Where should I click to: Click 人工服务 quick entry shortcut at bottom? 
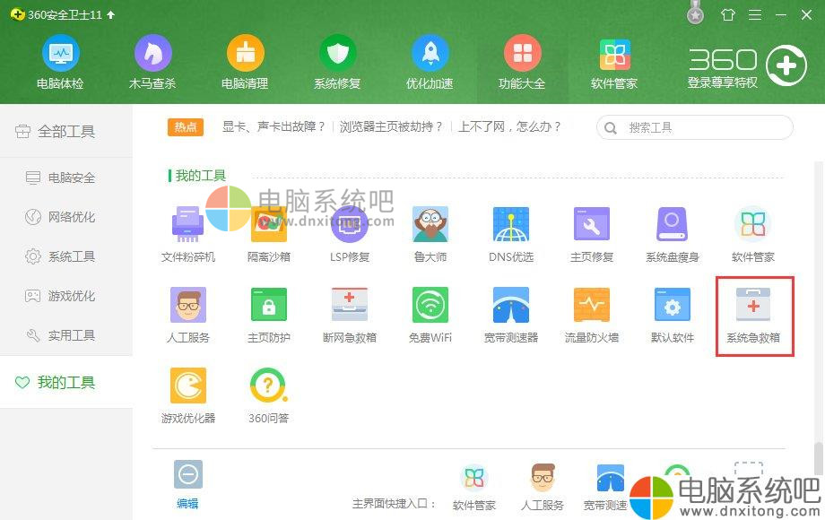[x=543, y=489]
